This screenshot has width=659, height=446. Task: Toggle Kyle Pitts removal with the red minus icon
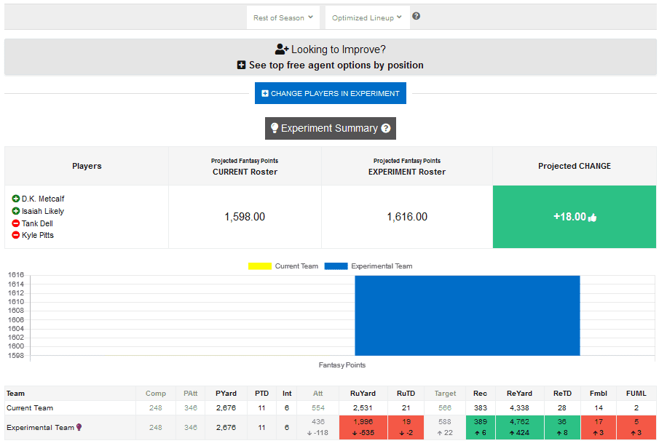(16, 235)
